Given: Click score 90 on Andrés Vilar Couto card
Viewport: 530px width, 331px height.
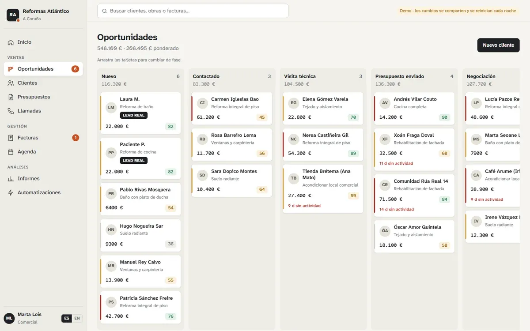Looking at the screenshot, I should (444, 117).
